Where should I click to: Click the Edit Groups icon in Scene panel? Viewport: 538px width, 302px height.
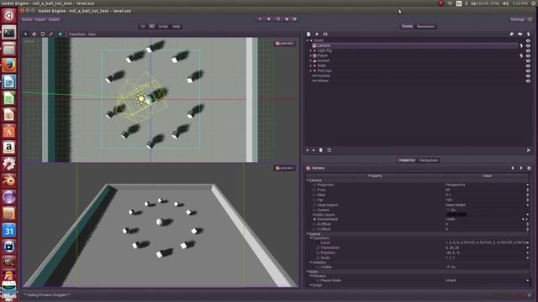pos(520,34)
